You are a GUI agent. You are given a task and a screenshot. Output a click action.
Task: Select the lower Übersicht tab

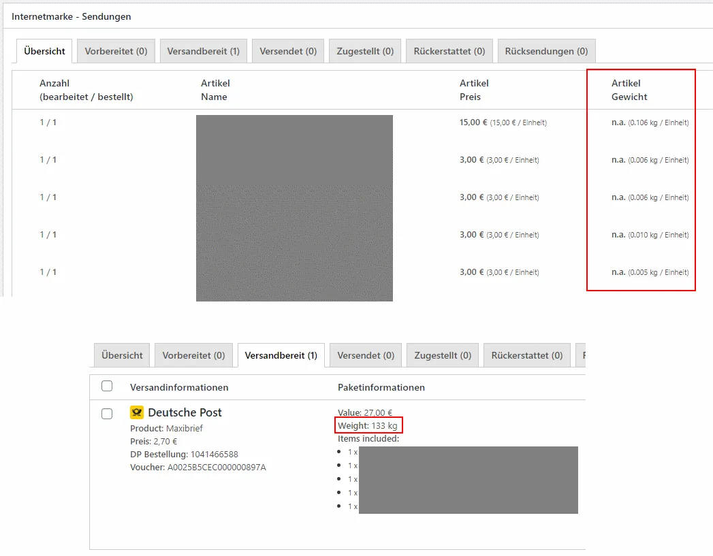tap(122, 355)
